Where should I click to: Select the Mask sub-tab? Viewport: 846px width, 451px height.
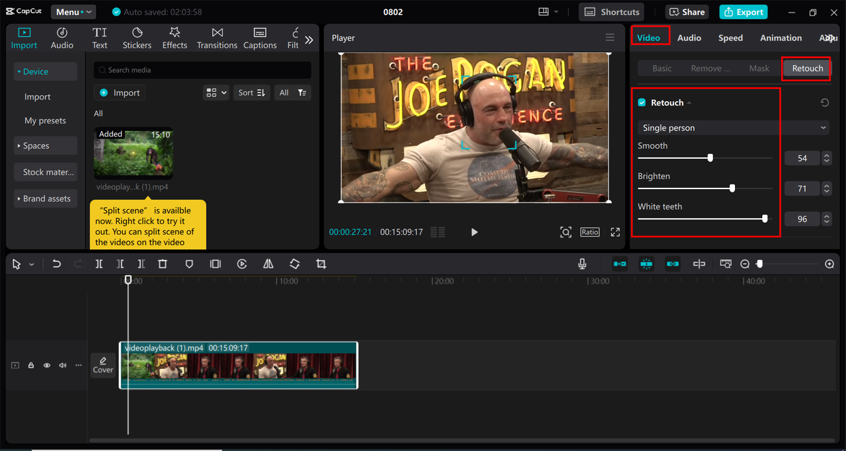[759, 68]
